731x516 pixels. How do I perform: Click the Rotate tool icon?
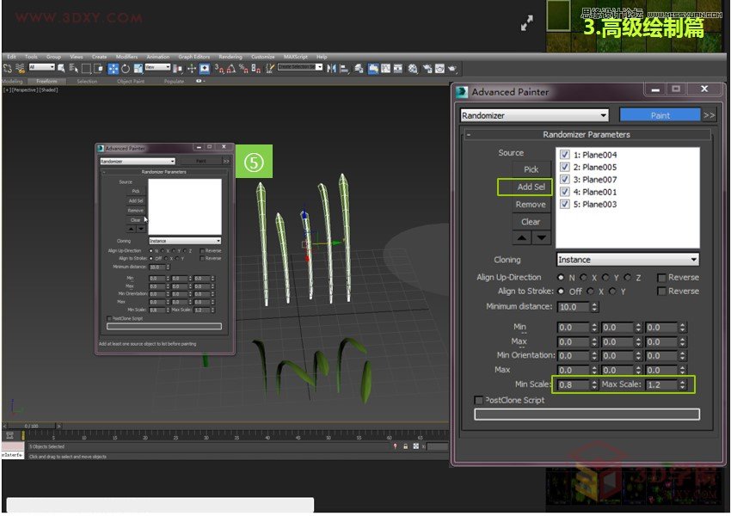[126, 68]
